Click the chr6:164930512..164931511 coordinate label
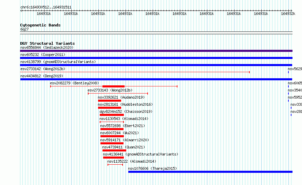The height and width of the screenshot is (185, 302). coord(46,7)
